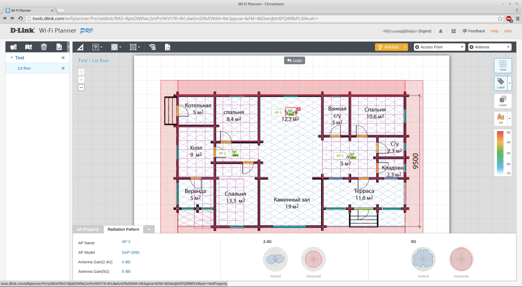Click the Undo button
The width and height of the screenshot is (522, 287).
(294, 61)
